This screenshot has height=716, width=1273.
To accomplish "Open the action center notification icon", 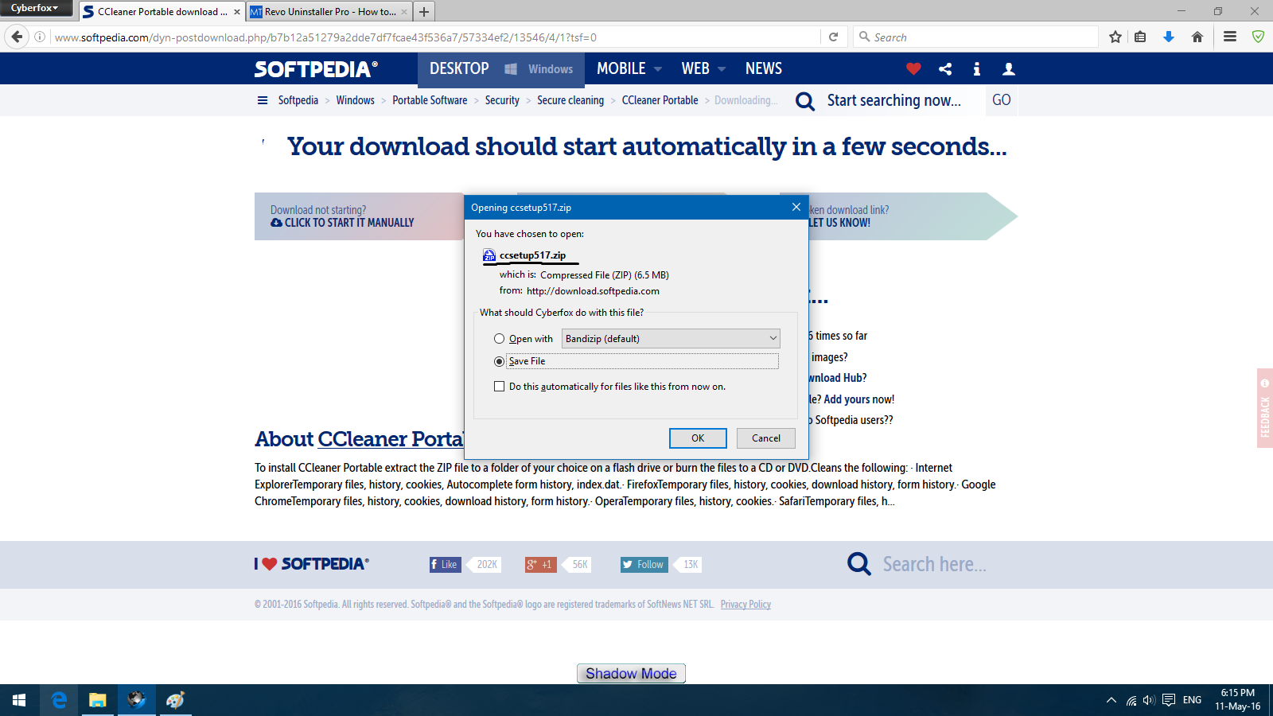I will tap(1169, 700).
